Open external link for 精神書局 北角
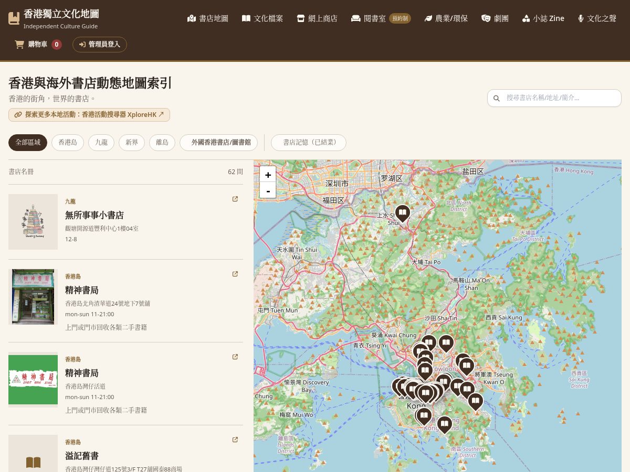Screen dimensions: 630x472 (x=235, y=274)
